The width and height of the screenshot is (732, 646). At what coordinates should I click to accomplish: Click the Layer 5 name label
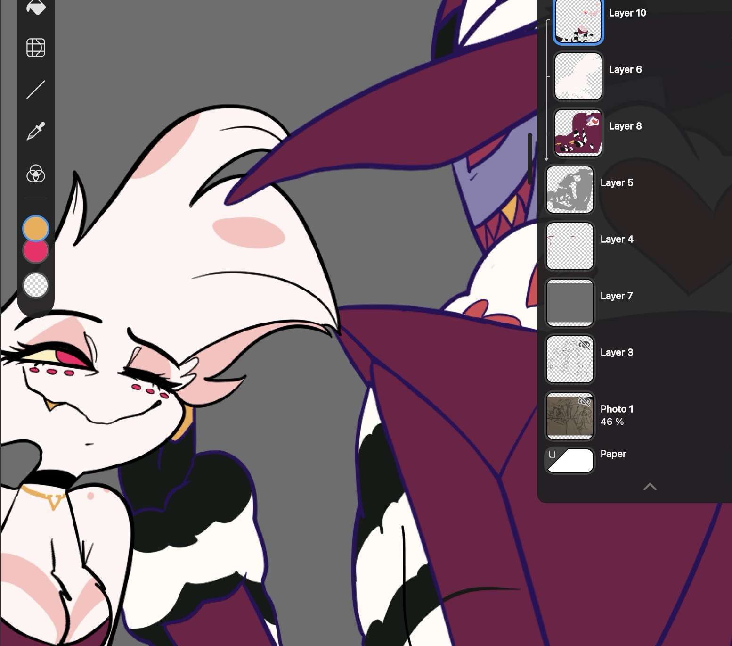point(617,183)
